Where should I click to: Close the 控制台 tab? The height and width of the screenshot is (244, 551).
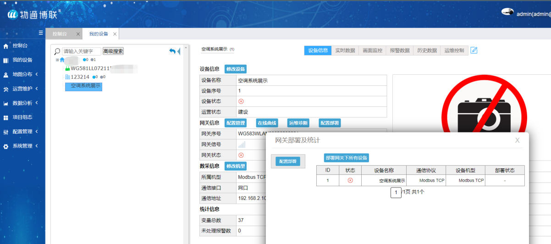click(x=78, y=34)
